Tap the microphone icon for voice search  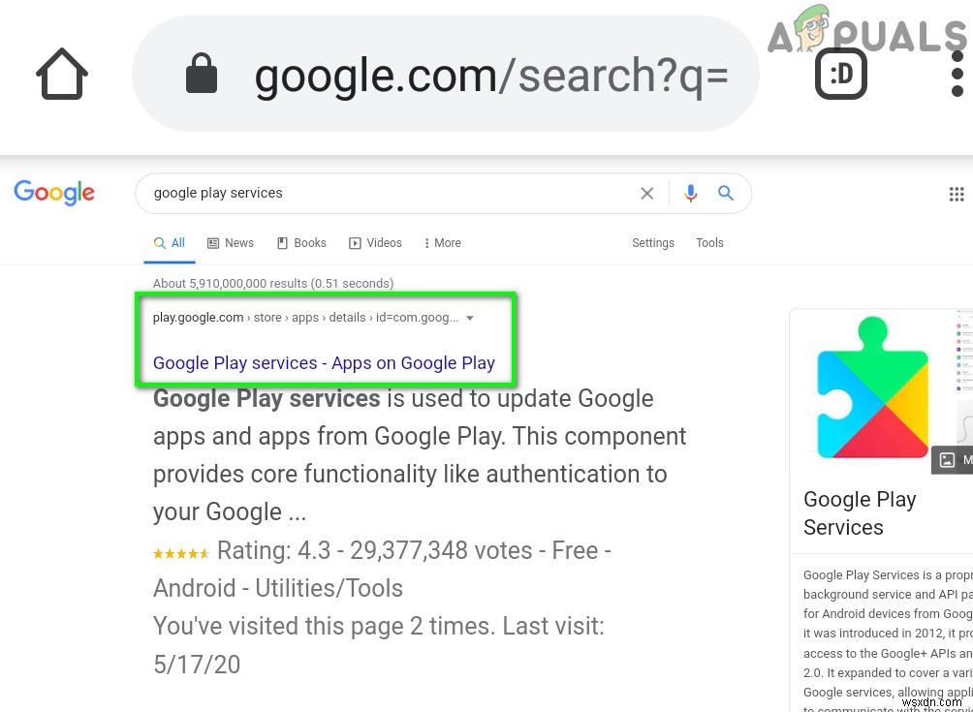[x=690, y=193]
